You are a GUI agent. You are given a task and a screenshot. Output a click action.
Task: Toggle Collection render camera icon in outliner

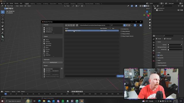click(x=182, y=10)
